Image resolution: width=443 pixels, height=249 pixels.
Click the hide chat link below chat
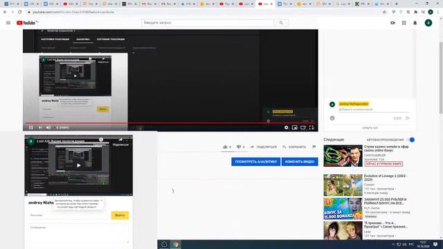pos(370,128)
